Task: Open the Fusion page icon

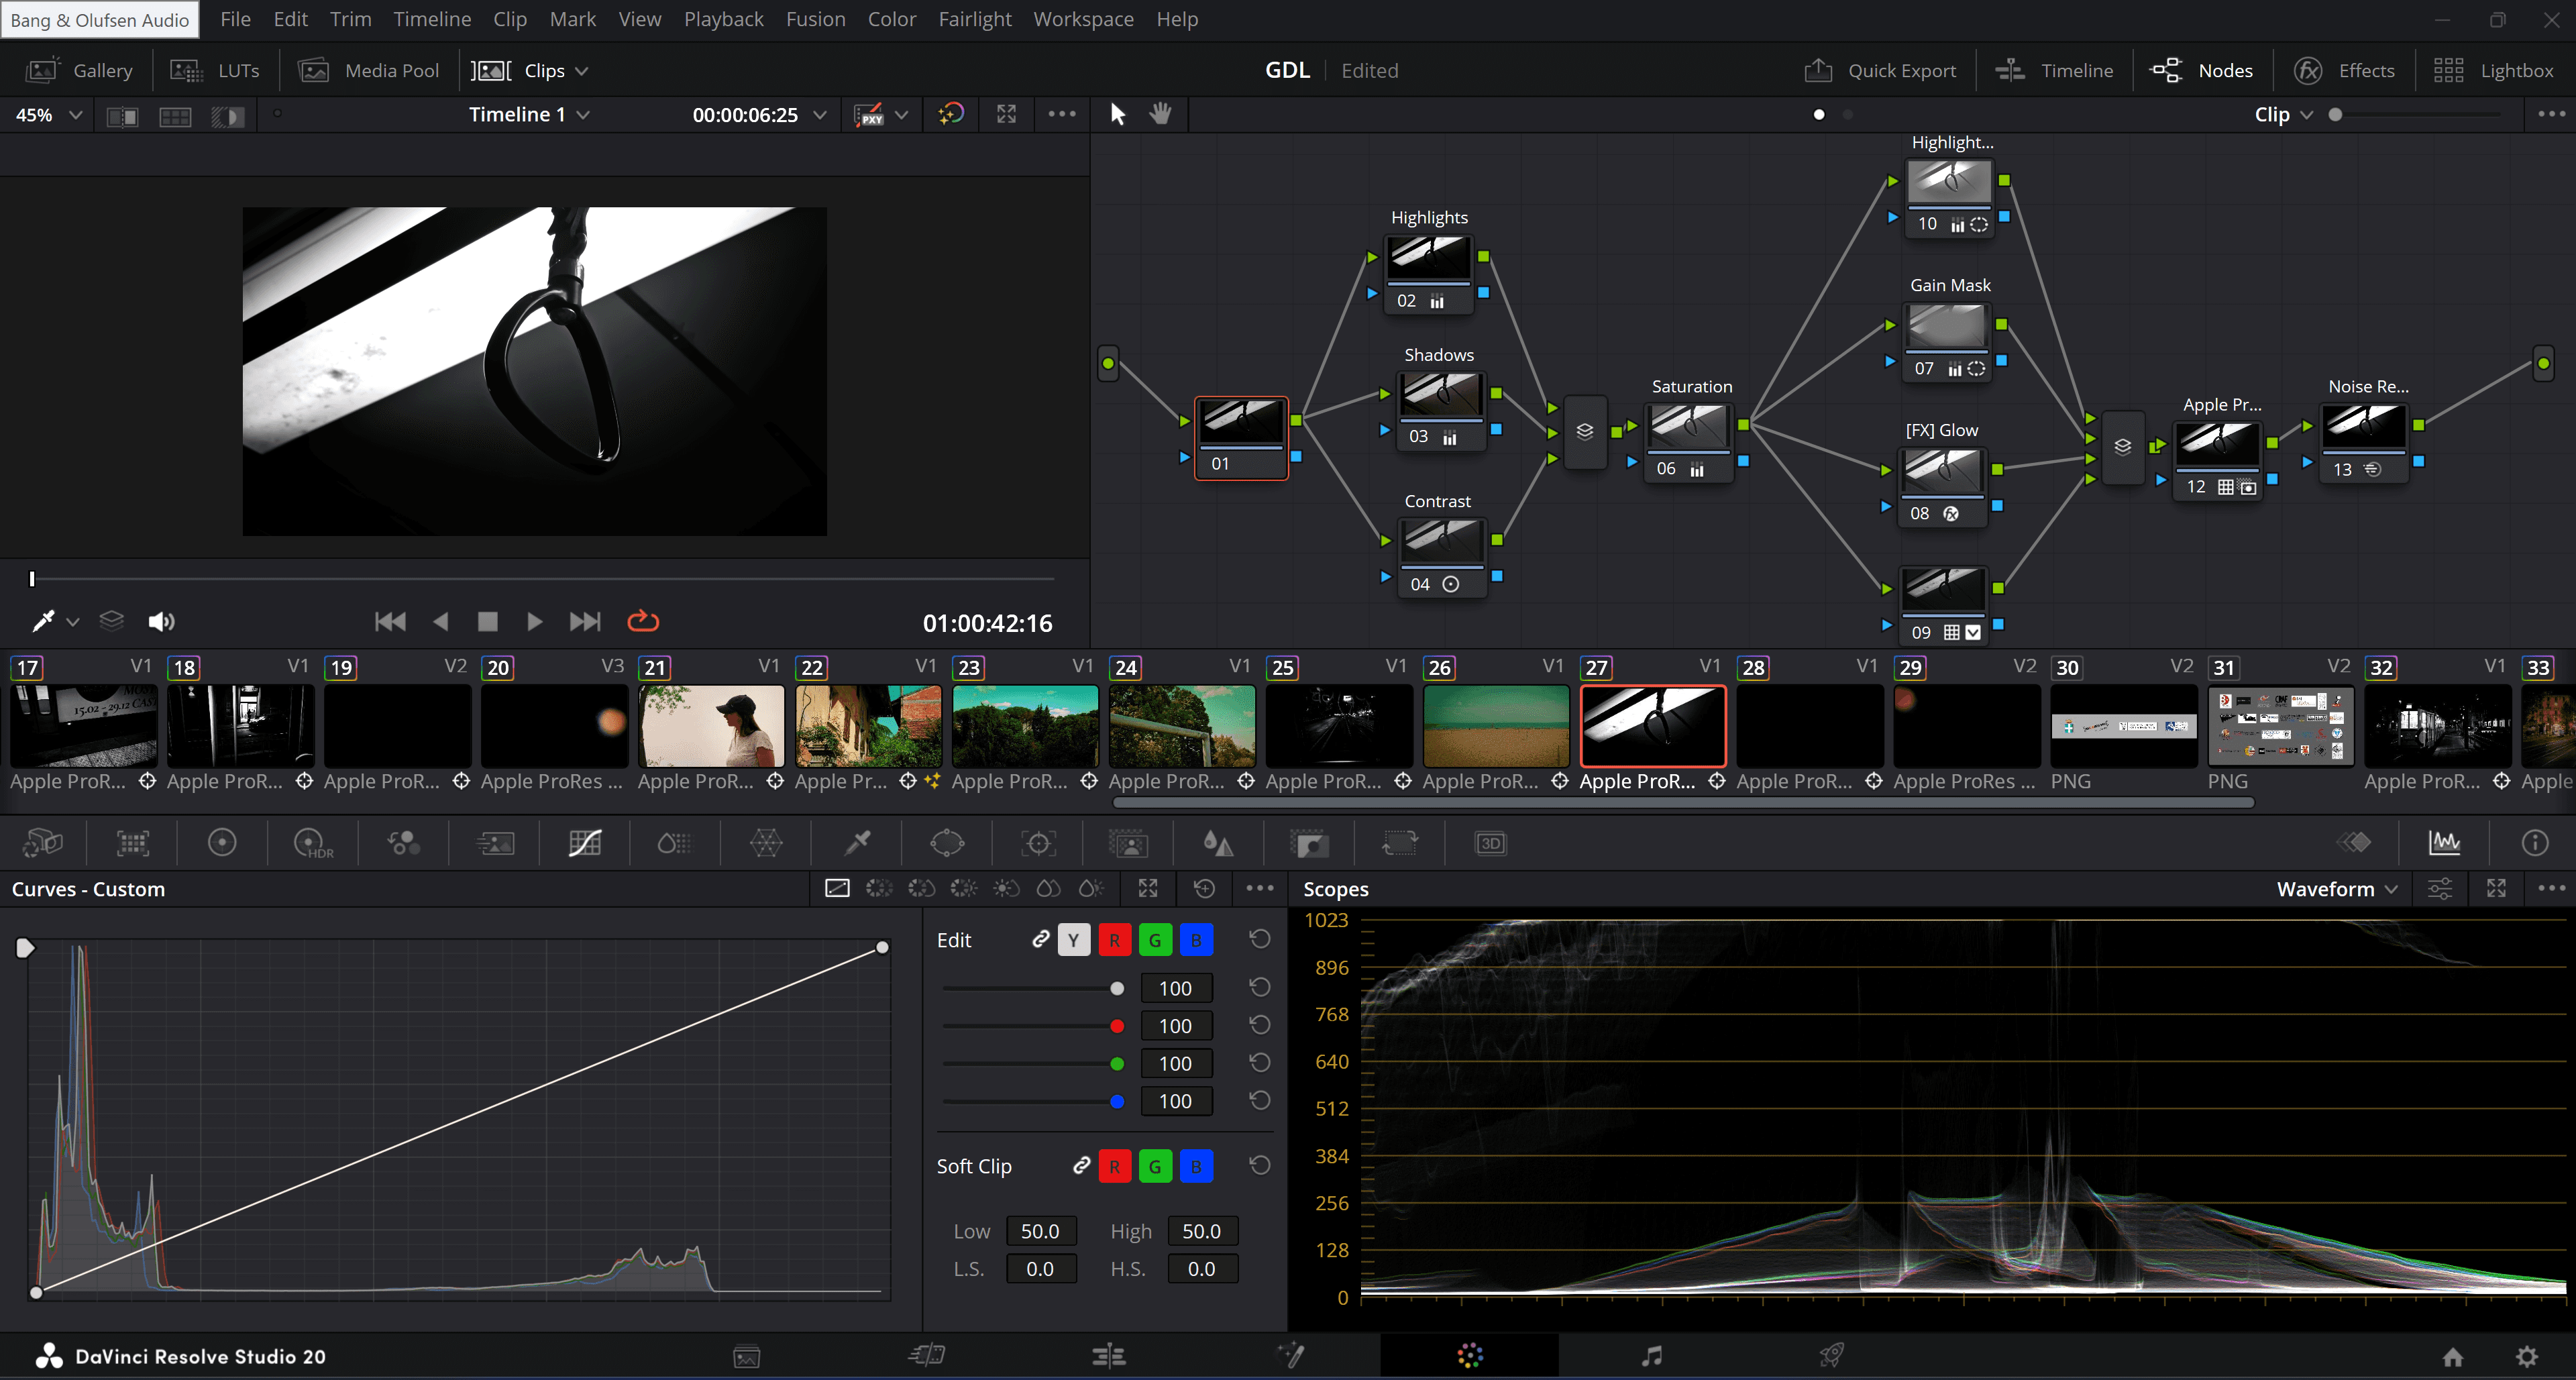Action: coord(1290,1355)
